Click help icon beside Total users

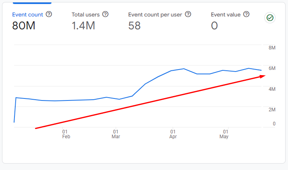[x=105, y=14]
